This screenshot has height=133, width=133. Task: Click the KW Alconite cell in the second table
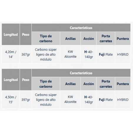click(x=70, y=99)
